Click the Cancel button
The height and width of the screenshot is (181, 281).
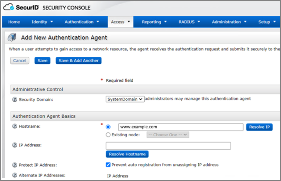(x=20, y=61)
